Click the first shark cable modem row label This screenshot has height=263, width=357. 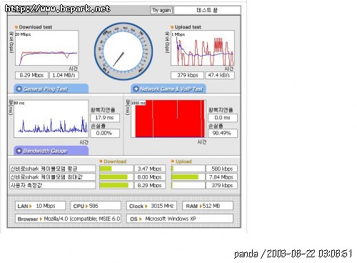point(52,169)
